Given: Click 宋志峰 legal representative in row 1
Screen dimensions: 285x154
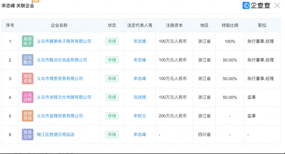Looking at the screenshot, I should (140, 41).
